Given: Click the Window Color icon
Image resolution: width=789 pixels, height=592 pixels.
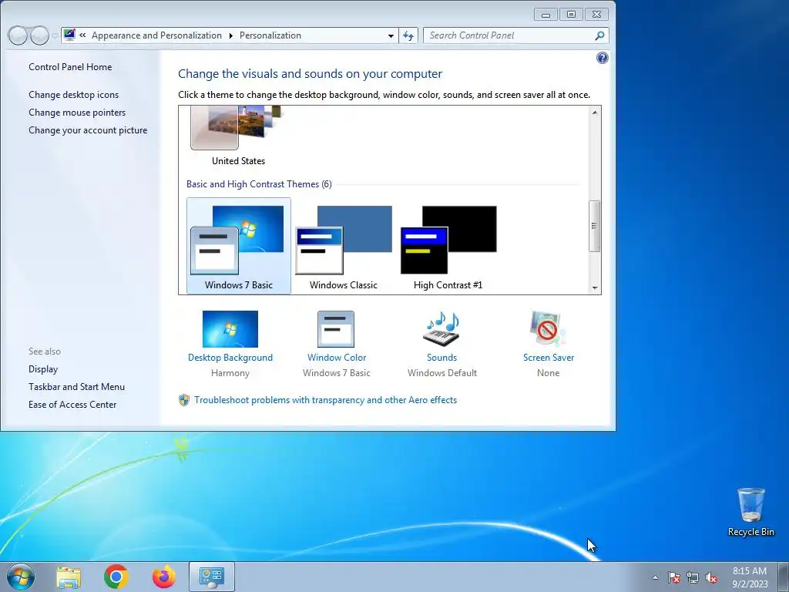Looking at the screenshot, I should [x=336, y=328].
